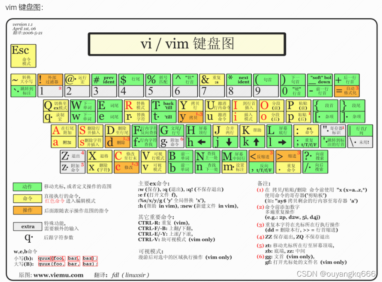Click the $ 行尾 key
Viewport: 382px width, 282px height.
point(131,80)
